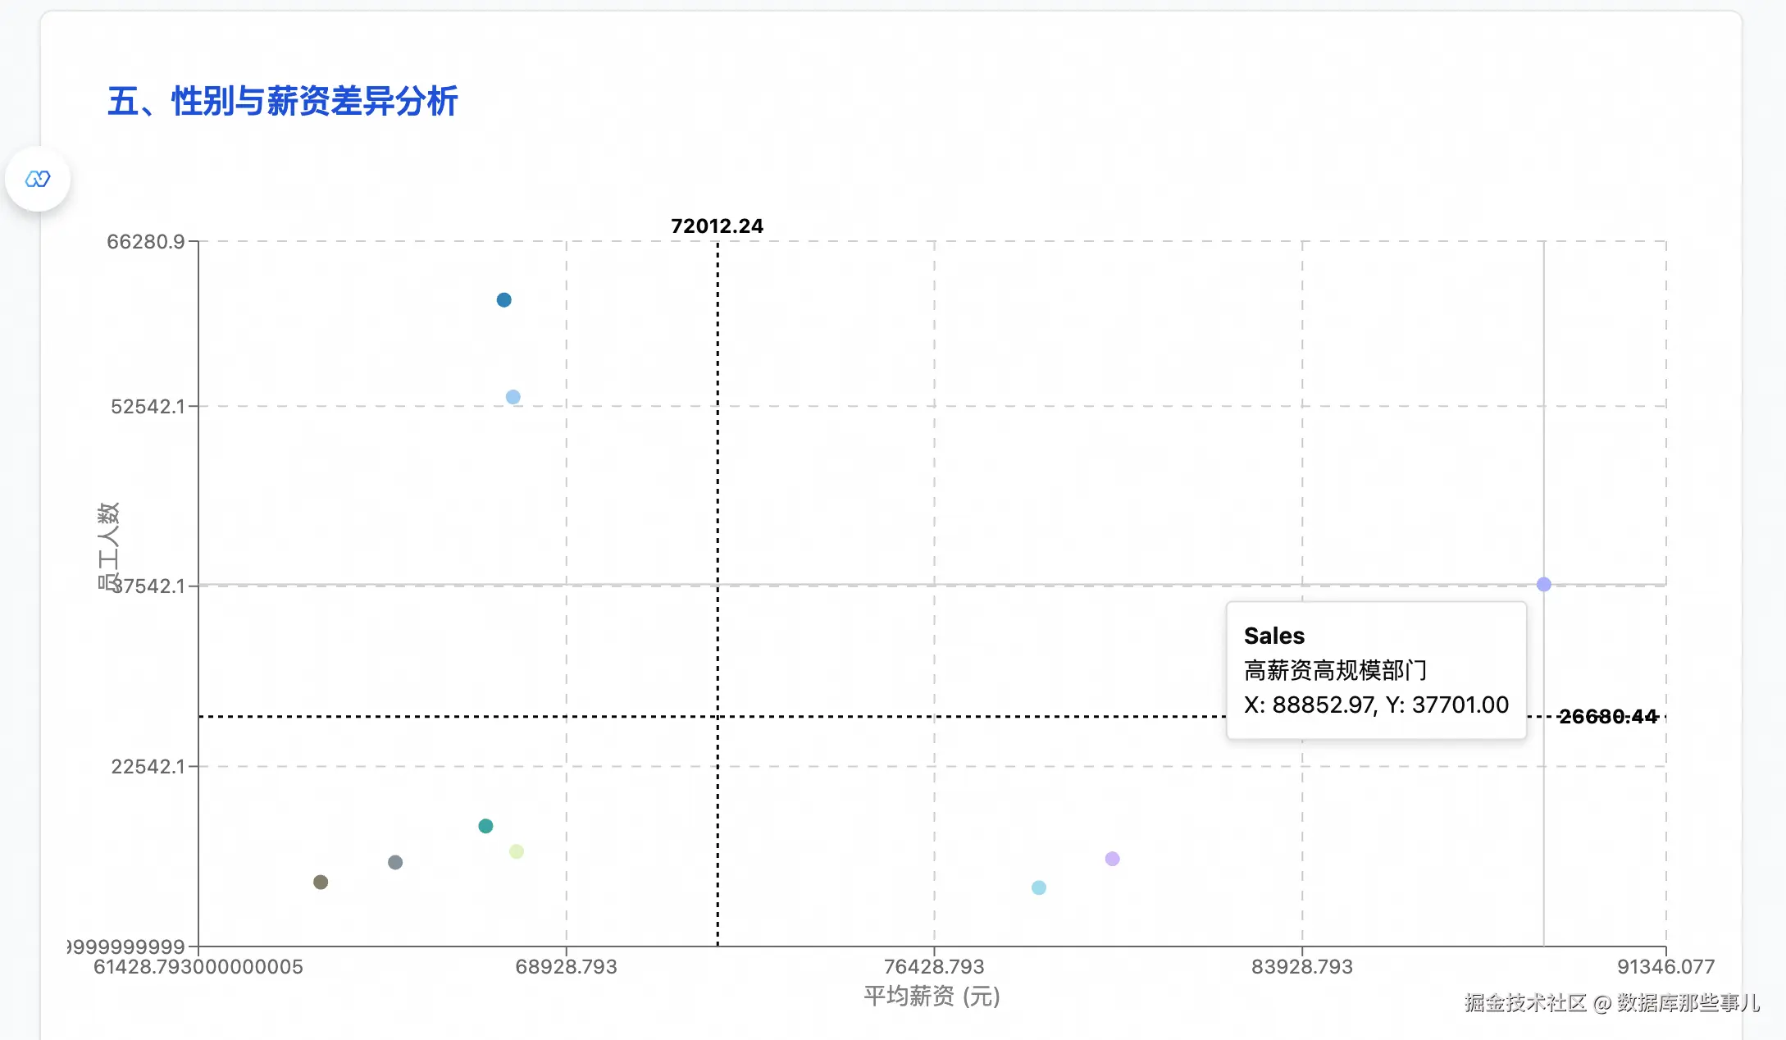Click the dark blue scatter point at top

click(x=503, y=300)
